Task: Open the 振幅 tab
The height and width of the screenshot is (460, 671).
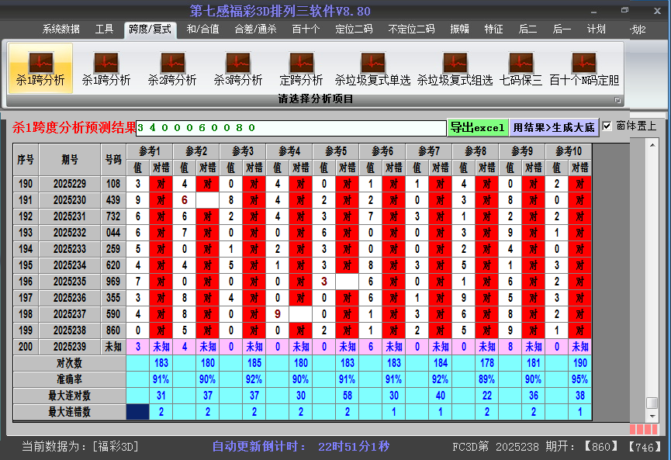Action: (x=460, y=29)
